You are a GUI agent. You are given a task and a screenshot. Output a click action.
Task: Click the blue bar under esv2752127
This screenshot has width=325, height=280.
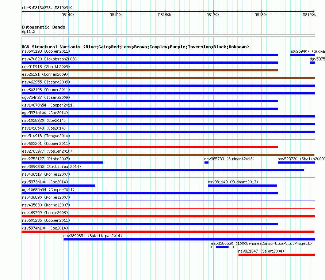click(62, 163)
